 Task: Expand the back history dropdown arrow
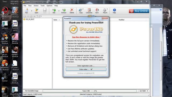point(28,16)
